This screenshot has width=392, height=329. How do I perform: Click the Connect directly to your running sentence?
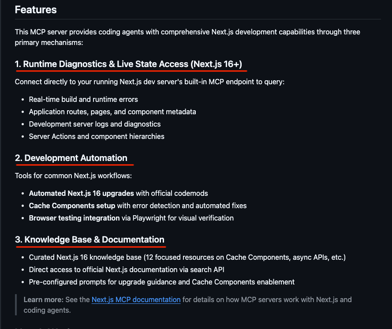(149, 82)
